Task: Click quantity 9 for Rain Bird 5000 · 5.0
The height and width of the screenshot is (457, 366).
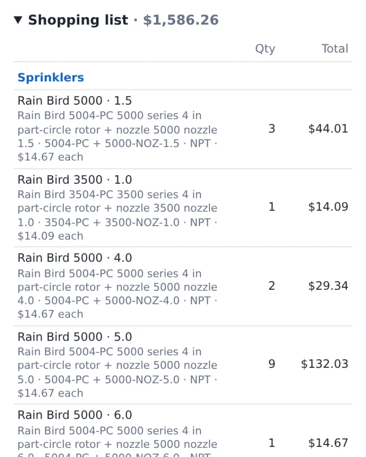Action: pyautogui.click(x=272, y=364)
